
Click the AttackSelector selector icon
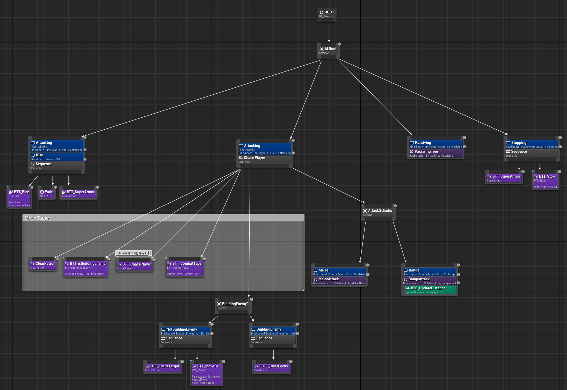point(365,211)
